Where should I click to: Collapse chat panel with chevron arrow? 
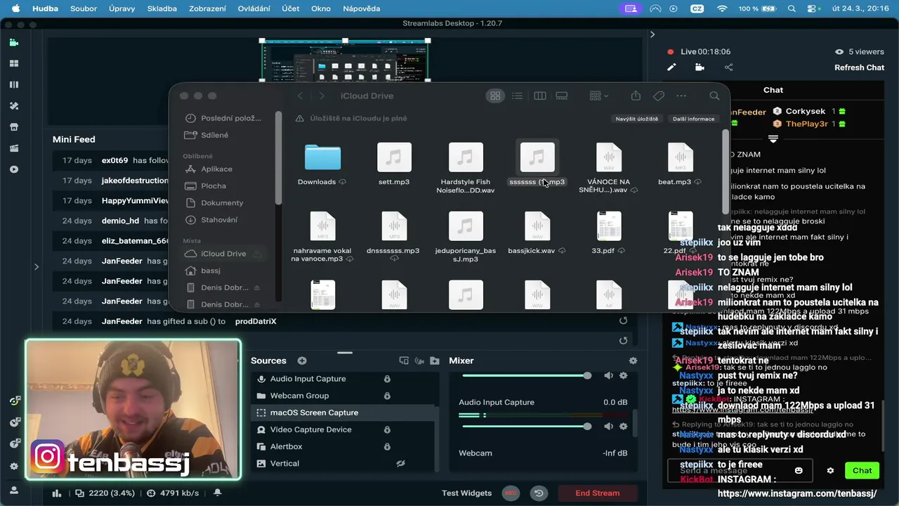[x=652, y=34]
